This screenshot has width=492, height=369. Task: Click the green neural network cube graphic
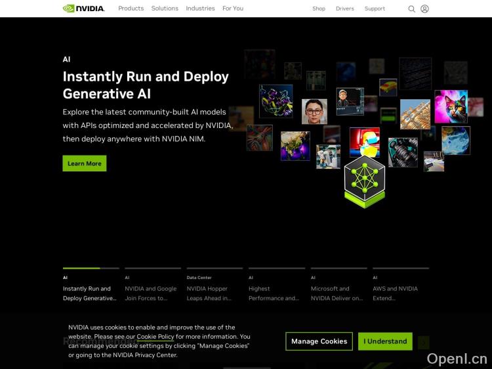(364, 182)
